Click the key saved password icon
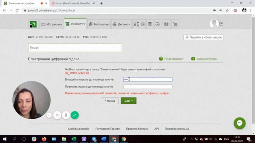The image size is (255, 143). point(221,10)
